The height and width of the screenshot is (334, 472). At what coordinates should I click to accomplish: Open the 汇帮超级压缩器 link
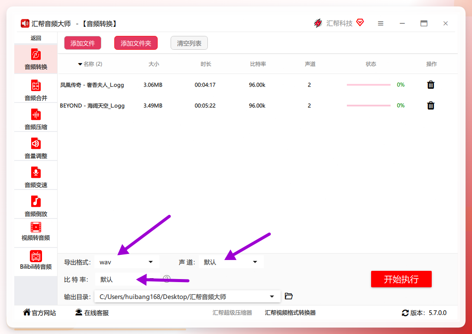click(x=232, y=313)
